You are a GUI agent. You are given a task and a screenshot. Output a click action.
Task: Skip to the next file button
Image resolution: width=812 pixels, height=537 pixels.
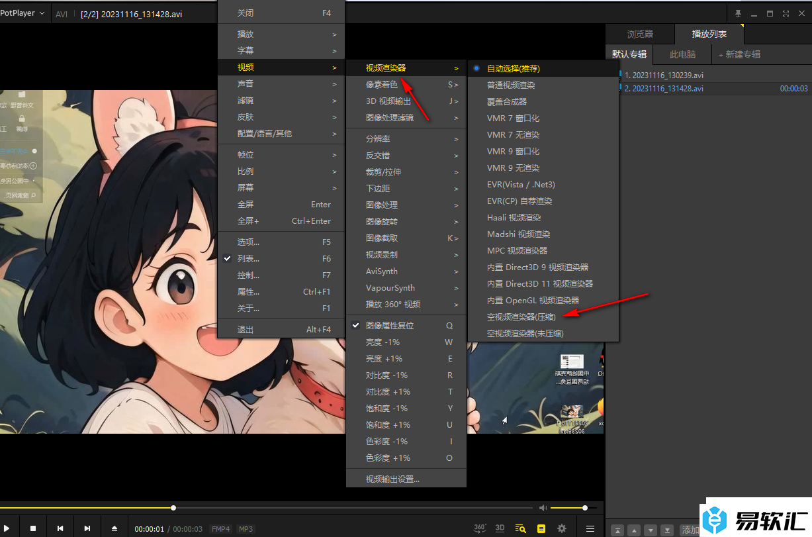pos(87,528)
